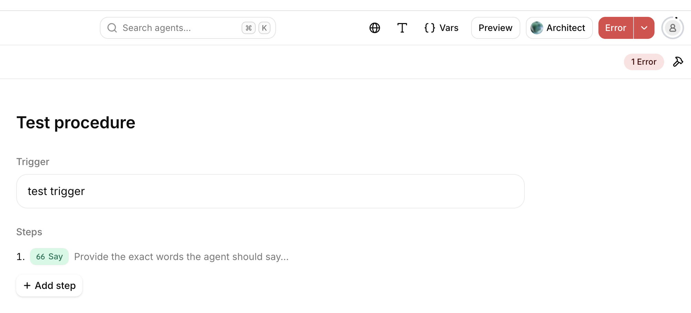Edit the test trigger field
The image size is (691, 313).
coord(270,191)
